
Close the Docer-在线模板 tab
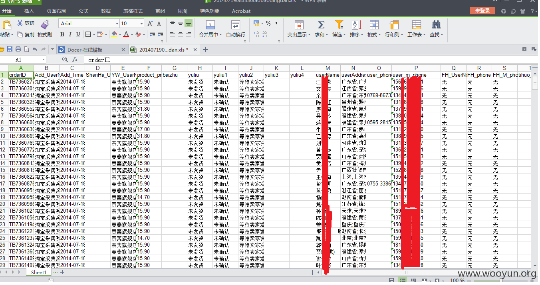pos(123,50)
